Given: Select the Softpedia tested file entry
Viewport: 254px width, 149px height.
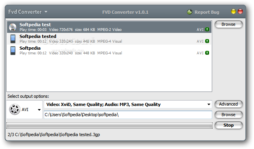Looking at the screenshot, I should click(109, 39).
